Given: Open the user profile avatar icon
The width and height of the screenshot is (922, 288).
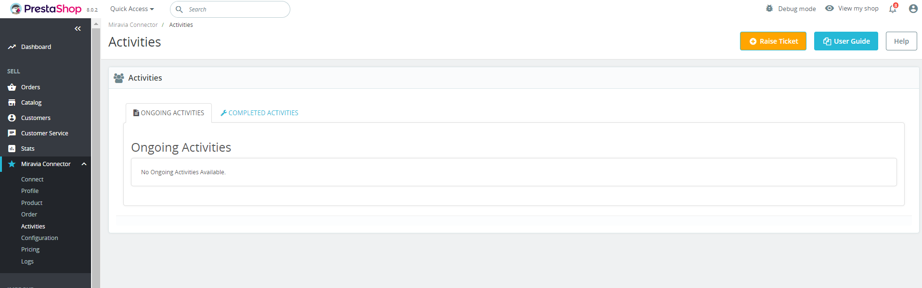Looking at the screenshot, I should pyautogui.click(x=913, y=9).
